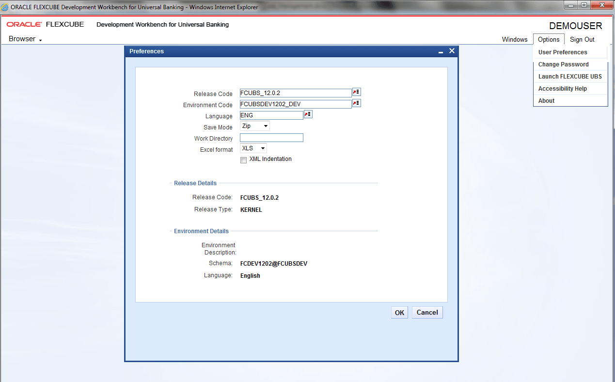Image resolution: width=615 pixels, height=382 pixels.
Task: Click the Release Code input field
Action: tap(296, 93)
